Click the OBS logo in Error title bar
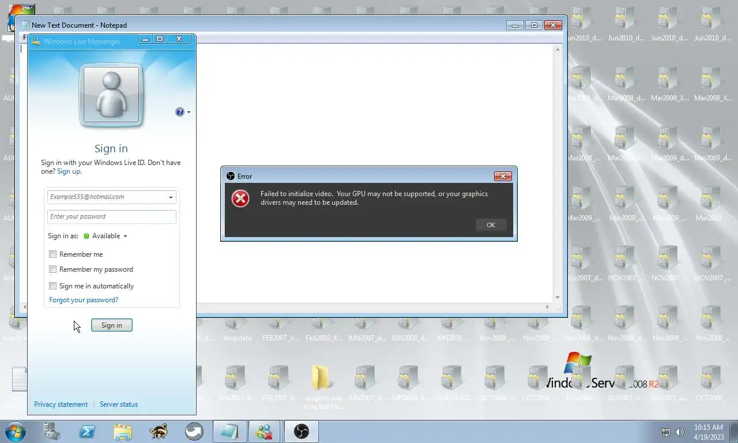The height and width of the screenshot is (443, 738). pyautogui.click(x=231, y=177)
